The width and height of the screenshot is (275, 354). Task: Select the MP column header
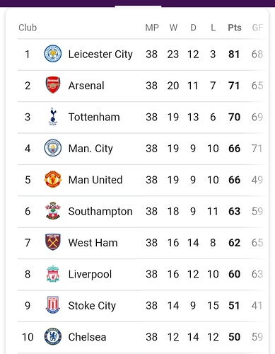pyautogui.click(x=152, y=28)
